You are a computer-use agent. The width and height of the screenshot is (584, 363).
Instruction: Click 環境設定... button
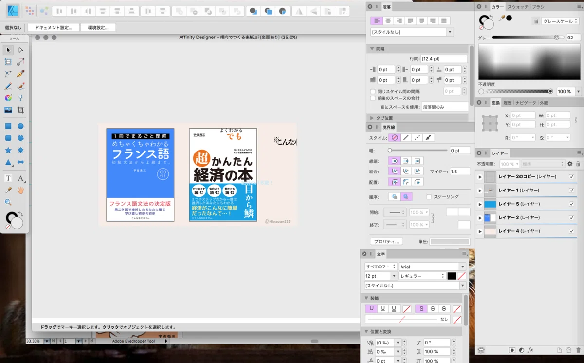click(98, 28)
